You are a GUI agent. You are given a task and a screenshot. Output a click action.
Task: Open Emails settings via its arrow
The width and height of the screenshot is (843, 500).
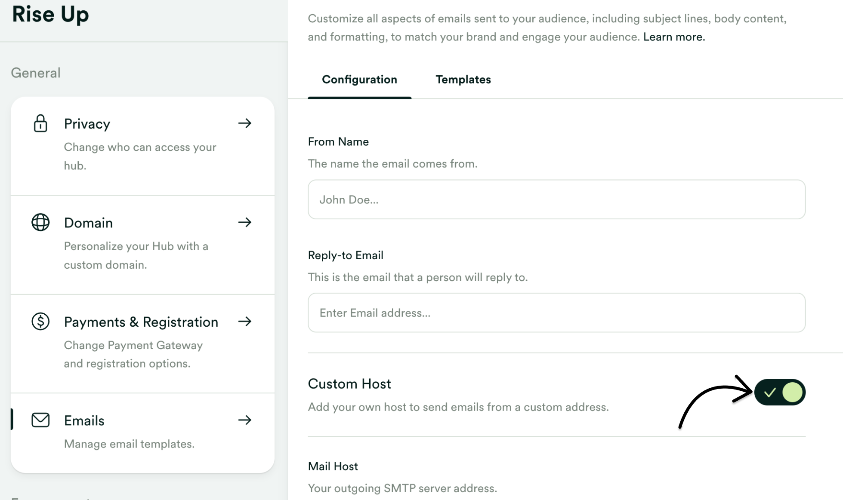[244, 420]
